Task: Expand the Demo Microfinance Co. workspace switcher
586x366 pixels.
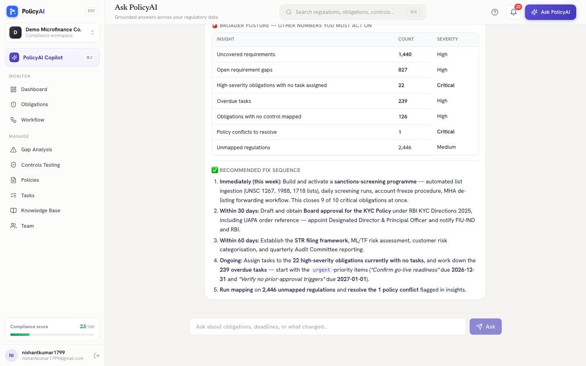Action: pyautogui.click(x=52, y=33)
